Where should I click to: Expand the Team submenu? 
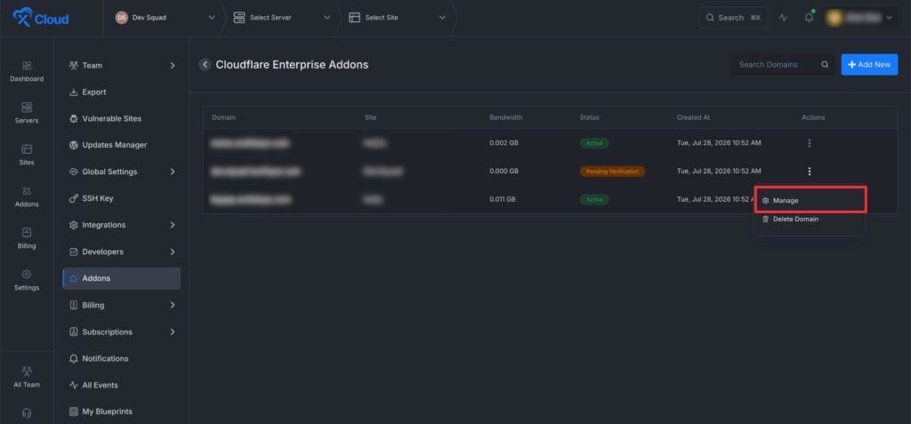[173, 66]
